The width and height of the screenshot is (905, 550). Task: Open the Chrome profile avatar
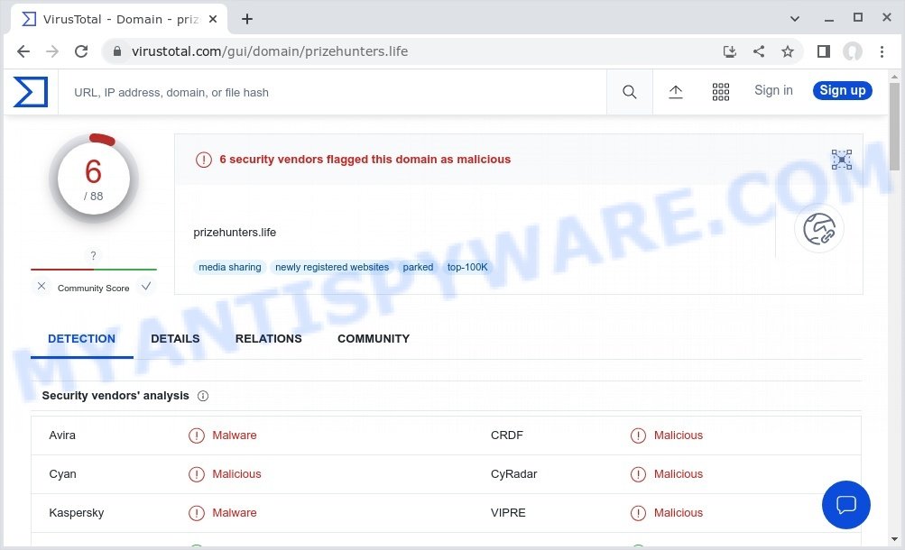(x=853, y=51)
